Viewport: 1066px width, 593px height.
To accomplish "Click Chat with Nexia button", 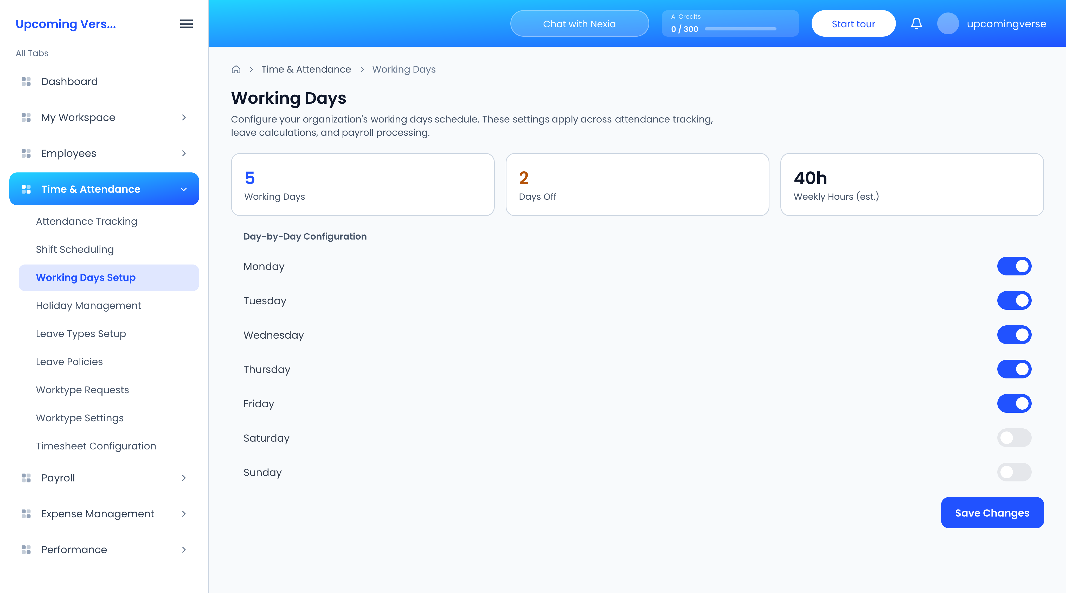I will click(x=579, y=24).
